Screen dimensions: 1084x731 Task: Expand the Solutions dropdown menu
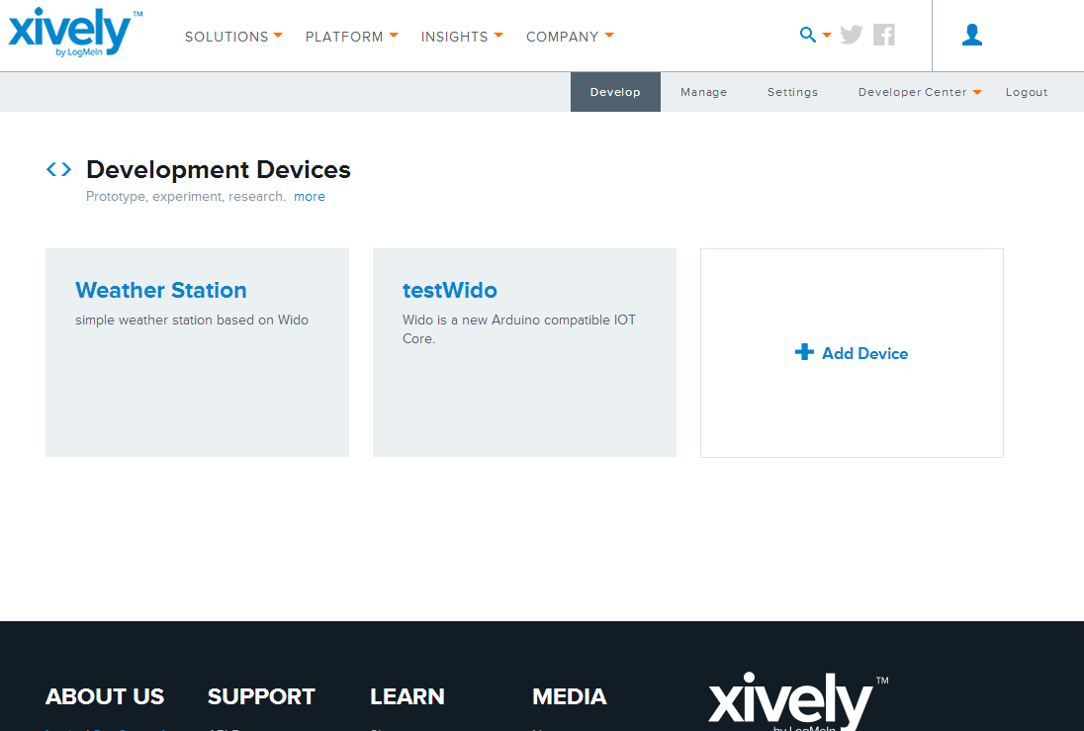(x=233, y=37)
